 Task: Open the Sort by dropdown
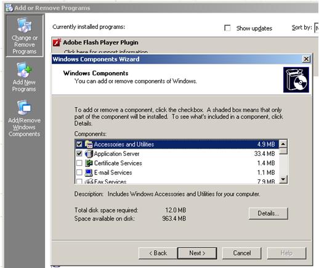pyautogui.click(x=317, y=28)
